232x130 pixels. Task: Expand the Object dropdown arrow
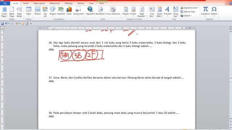[x=191, y=16]
